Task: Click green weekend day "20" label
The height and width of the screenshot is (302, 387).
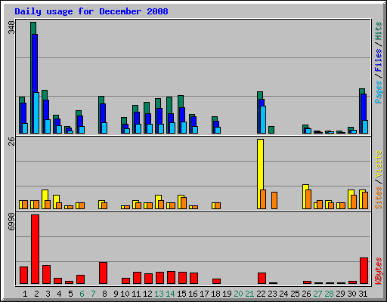Action: coord(238,294)
